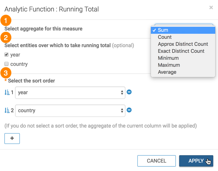Open the first sort order year dropdown
Viewport: 218px width, 171px height.
pos(71,93)
